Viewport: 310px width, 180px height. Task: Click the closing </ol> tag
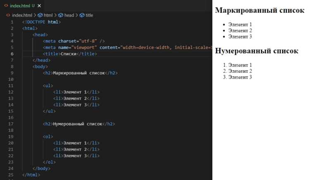tap(49, 162)
